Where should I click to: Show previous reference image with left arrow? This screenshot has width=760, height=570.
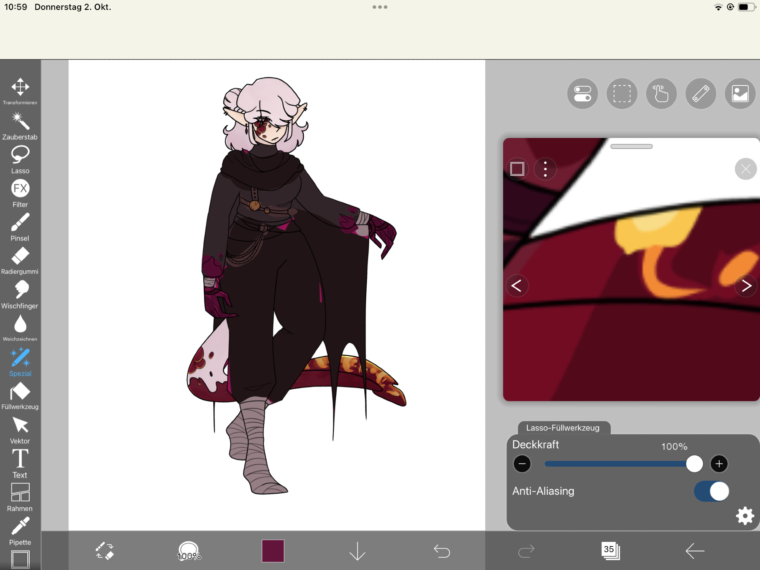point(516,285)
